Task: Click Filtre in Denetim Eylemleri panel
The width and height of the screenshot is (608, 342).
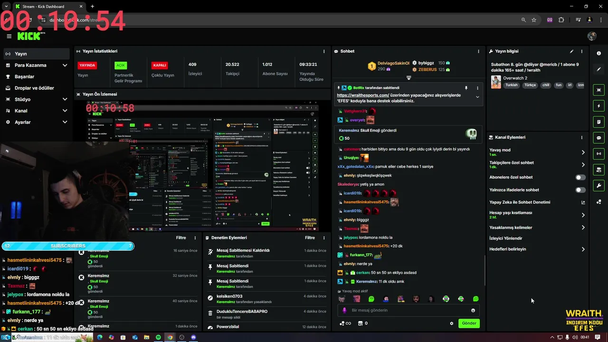Action: 310,237
